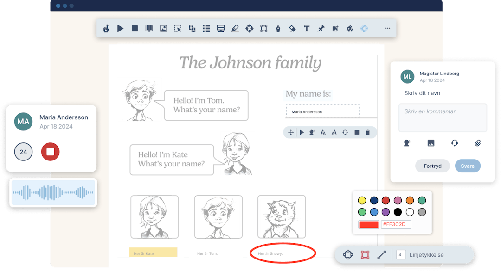Pick the Highlighter tool from the toolbar
Viewport: 501px width, 271px height.
tap(235, 28)
